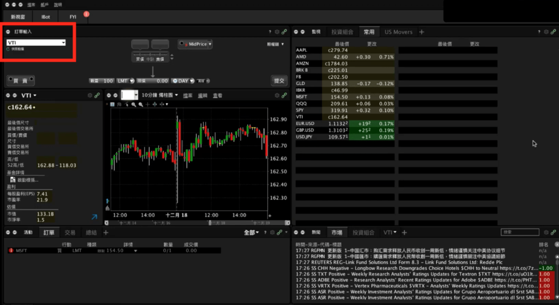Open the chart symbol entry dropdown arrow
559x305 pixels.
(136, 95)
